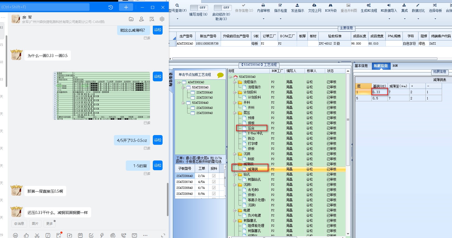Start a call with the phone icon
The height and width of the screenshot is (238, 452).
(x=124, y=235)
